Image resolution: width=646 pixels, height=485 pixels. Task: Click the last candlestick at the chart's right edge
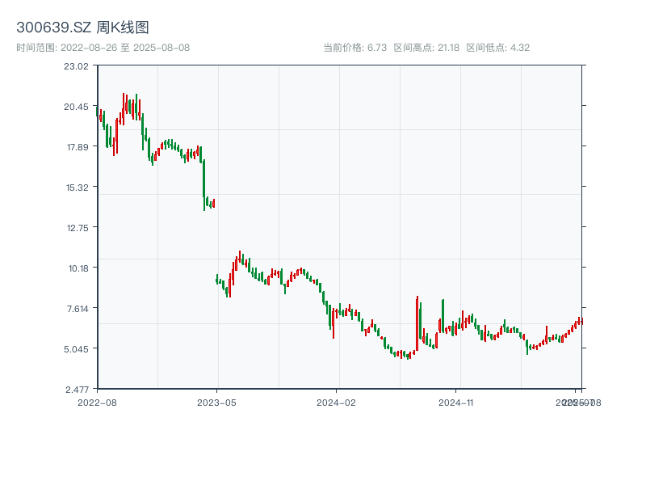point(581,321)
